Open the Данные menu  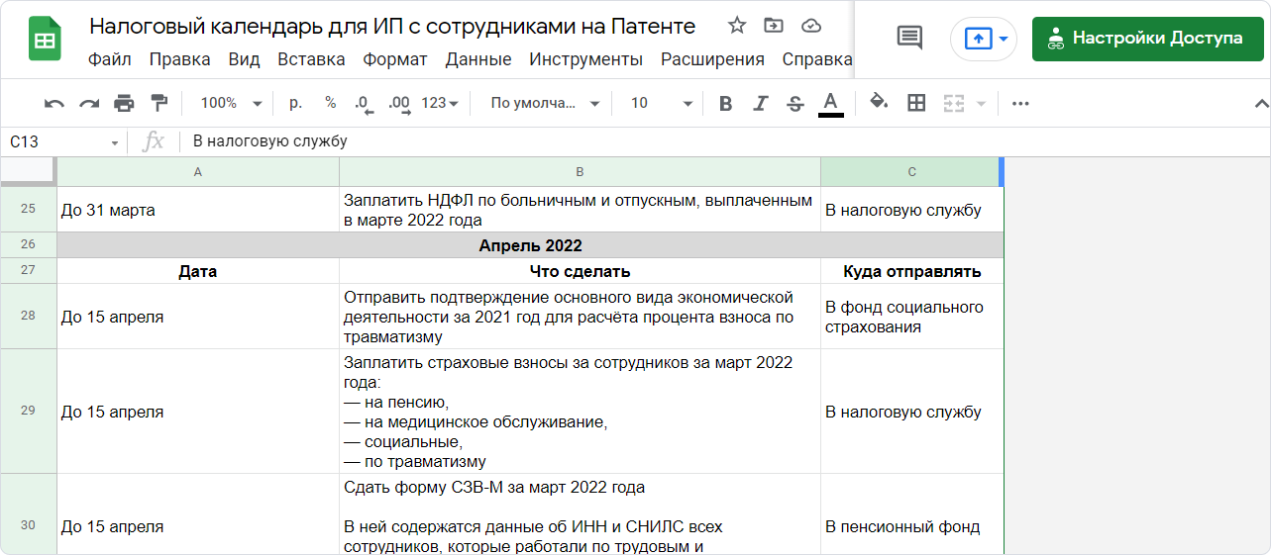click(x=478, y=59)
